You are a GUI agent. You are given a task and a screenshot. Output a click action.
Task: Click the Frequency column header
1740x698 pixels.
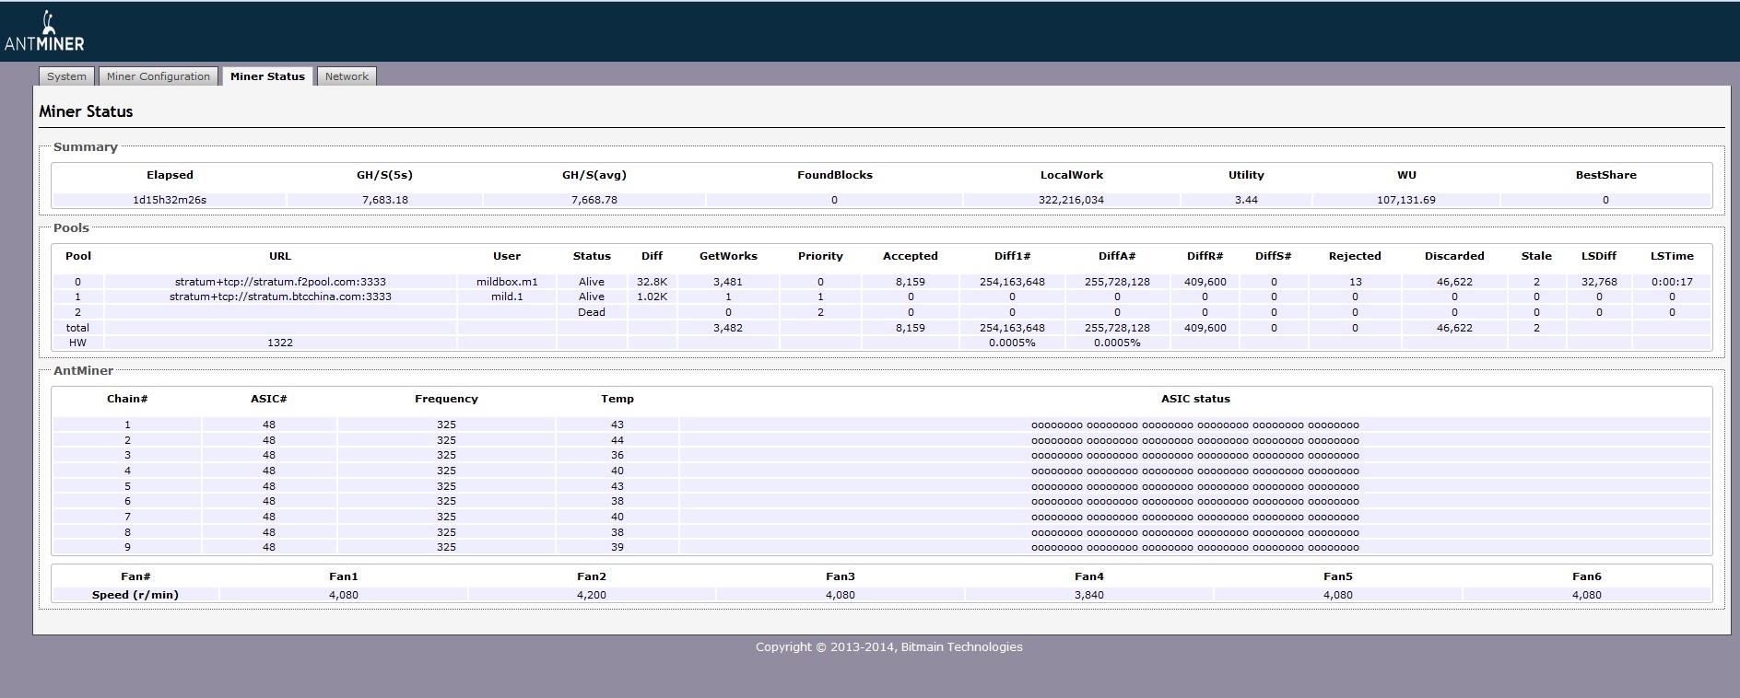coord(446,399)
